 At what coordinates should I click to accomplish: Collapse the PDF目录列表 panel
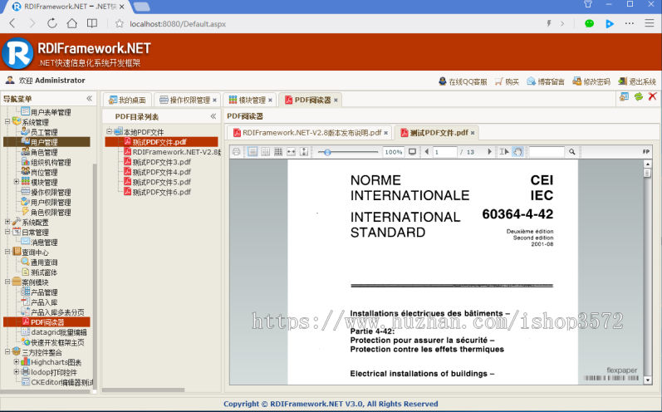point(213,116)
